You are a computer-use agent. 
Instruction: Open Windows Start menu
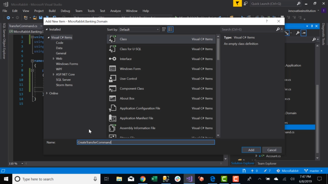click(x=6, y=179)
